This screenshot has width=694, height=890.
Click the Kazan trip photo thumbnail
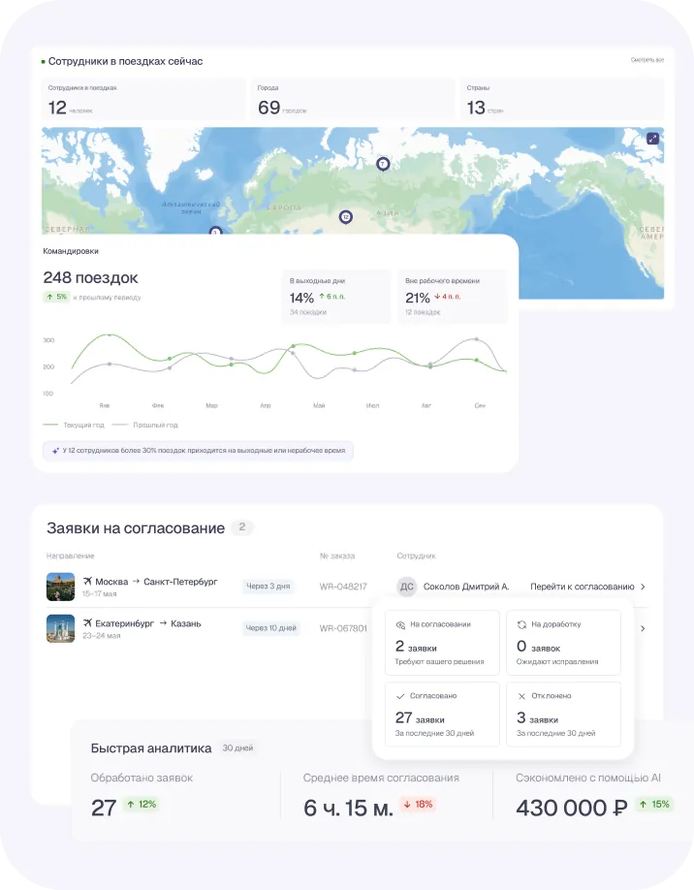click(x=61, y=628)
